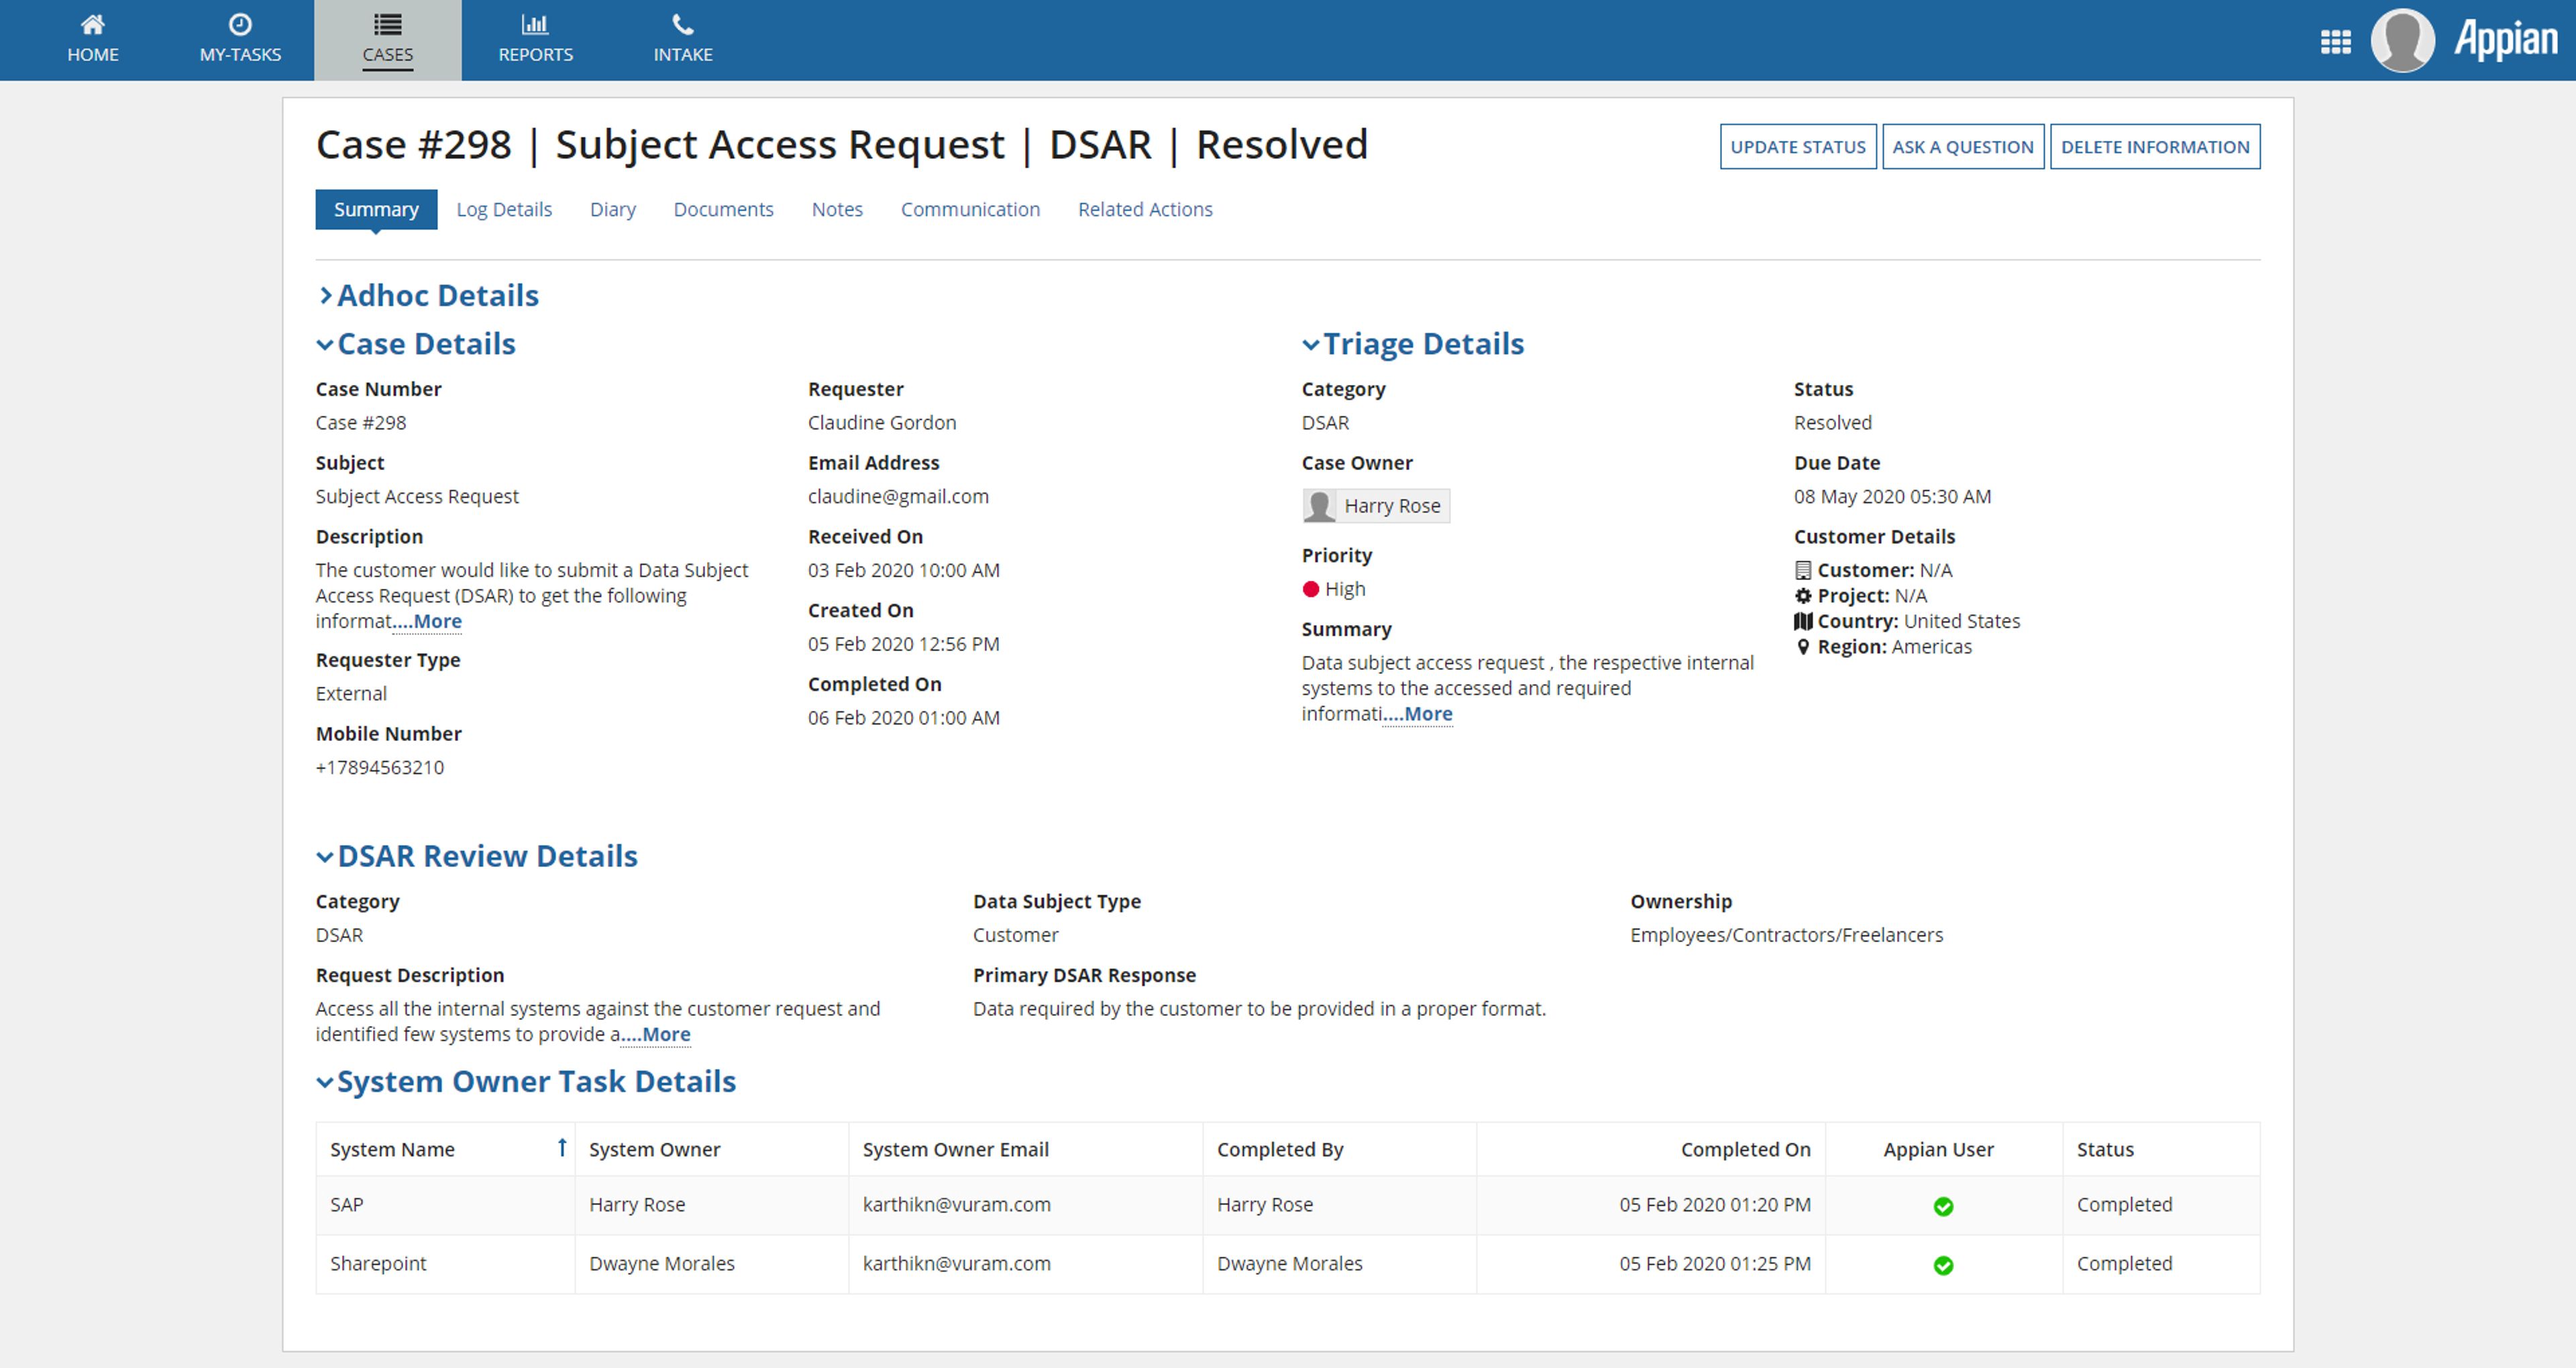Click karthikn@vuram.com in the SAP row
The image size is (2576, 1368).
(956, 1204)
